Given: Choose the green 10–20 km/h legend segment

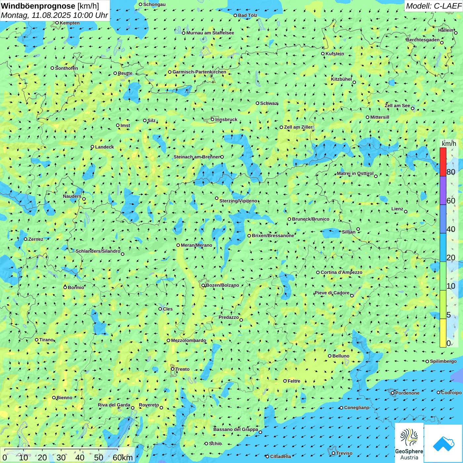Looking at the screenshot, I should tap(443, 276).
